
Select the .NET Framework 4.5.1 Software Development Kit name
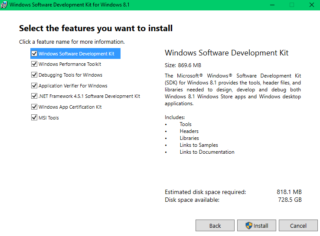click(x=89, y=96)
